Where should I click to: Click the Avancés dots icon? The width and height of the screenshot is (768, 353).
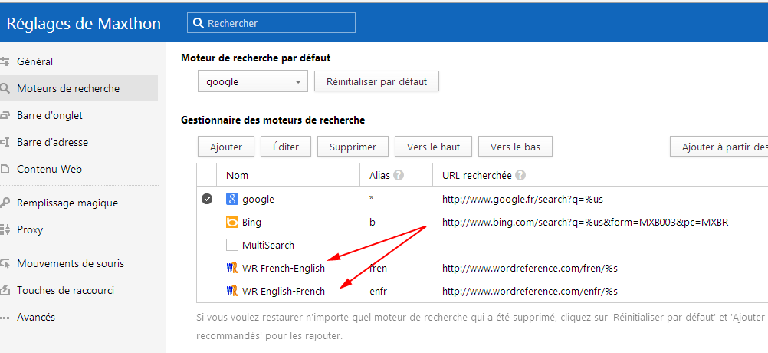pyautogui.click(x=5, y=318)
